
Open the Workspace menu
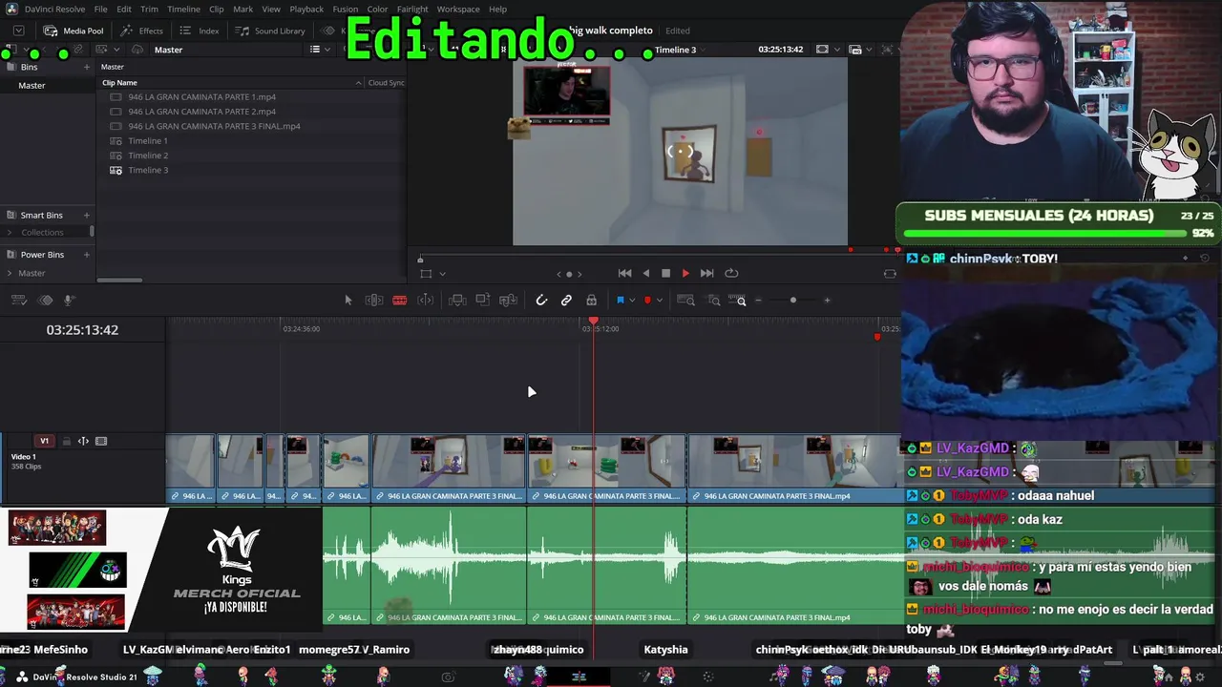click(458, 9)
